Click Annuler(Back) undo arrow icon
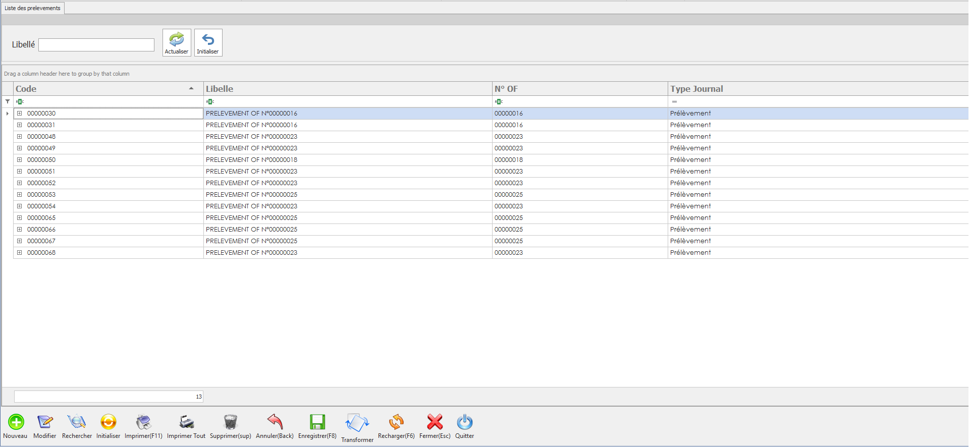The image size is (970, 447). [275, 422]
